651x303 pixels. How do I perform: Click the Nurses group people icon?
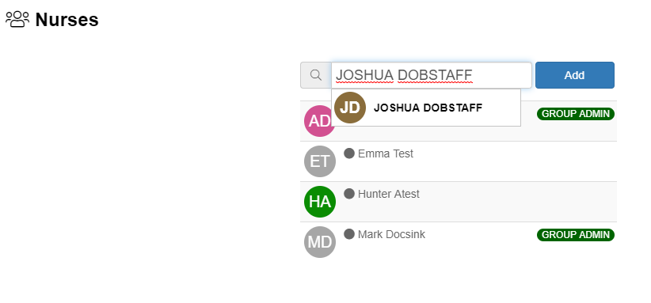click(x=17, y=19)
